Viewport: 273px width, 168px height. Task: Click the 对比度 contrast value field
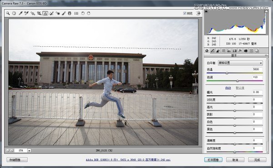[258, 99]
